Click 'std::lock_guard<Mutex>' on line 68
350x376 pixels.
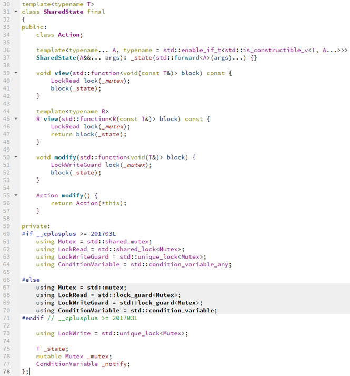click(x=137, y=295)
